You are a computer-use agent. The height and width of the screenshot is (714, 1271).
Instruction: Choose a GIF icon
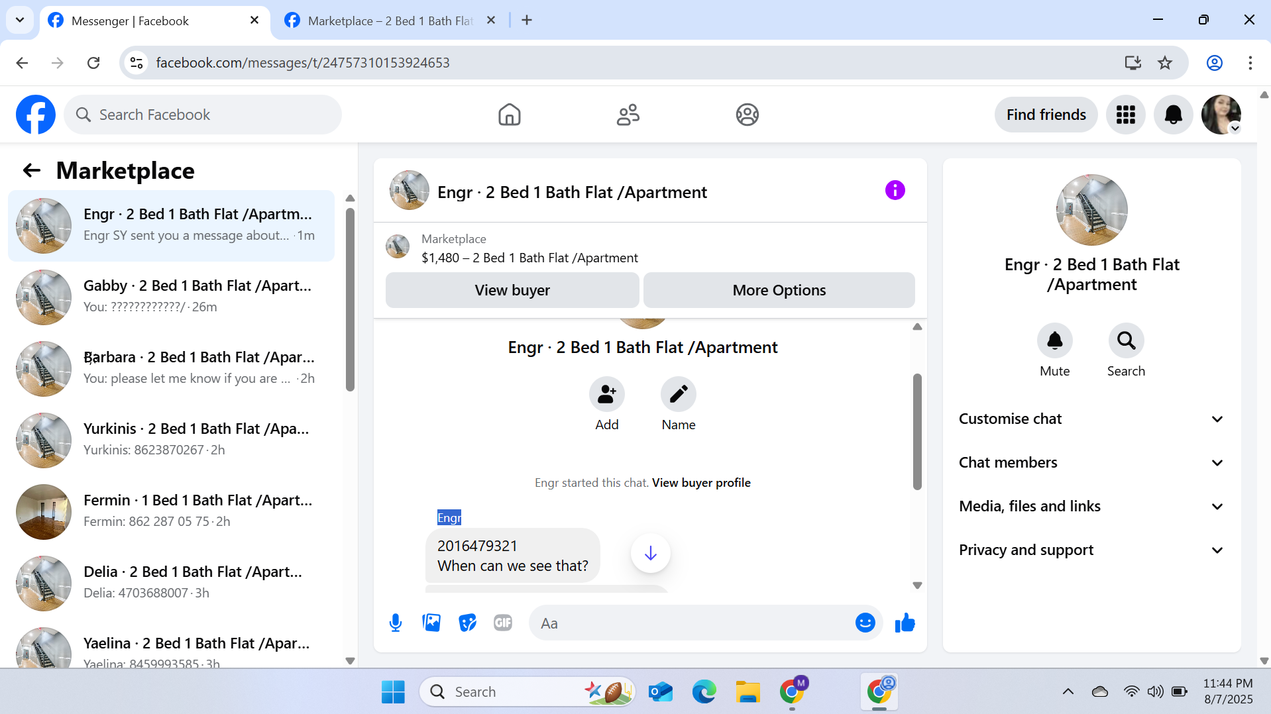point(503,623)
